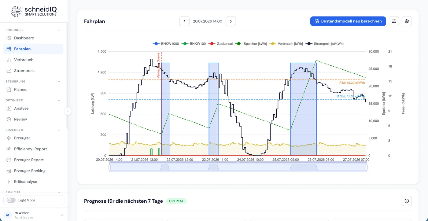This screenshot has height=221, width=428.
Task: Open the filter sliders icon button
Action: point(394,21)
